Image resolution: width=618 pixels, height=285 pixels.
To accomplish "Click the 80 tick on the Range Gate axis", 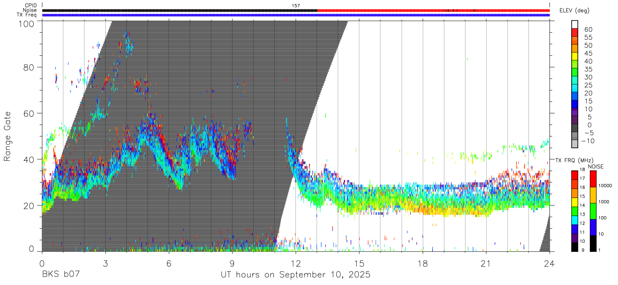I will tap(29, 67).
